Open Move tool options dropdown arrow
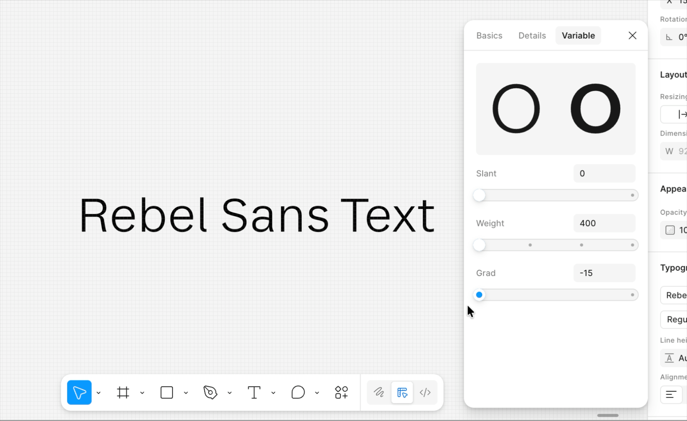Screen dimensions: 687x421 click(x=99, y=393)
